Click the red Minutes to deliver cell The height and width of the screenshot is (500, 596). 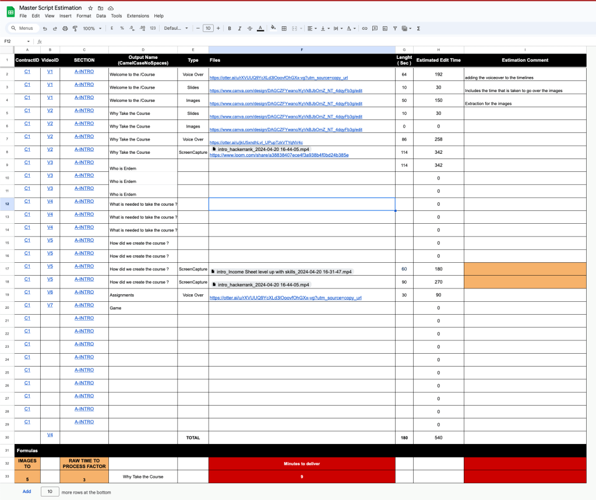(302, 463)
